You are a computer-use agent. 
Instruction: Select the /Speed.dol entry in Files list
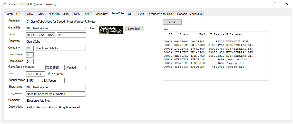click(208, 67)
